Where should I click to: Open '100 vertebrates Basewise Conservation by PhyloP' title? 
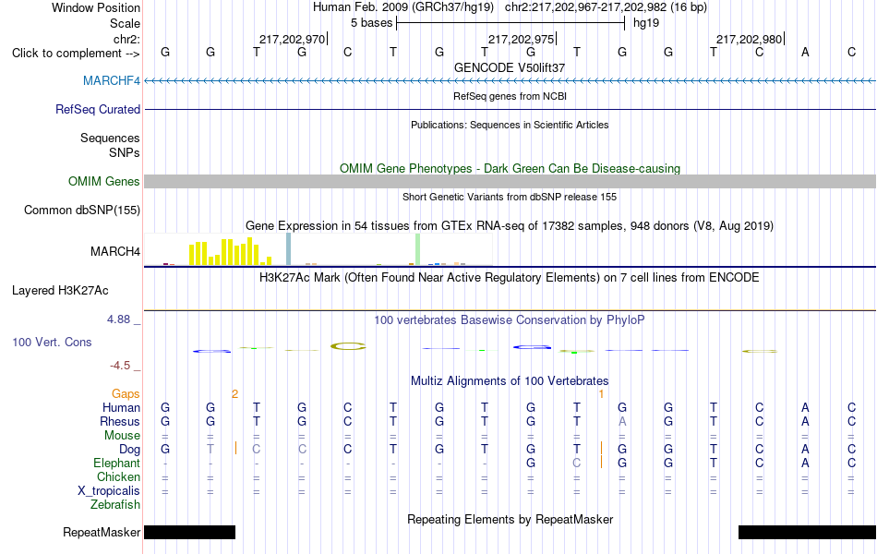pyautogui.click(x=510, y=320)
